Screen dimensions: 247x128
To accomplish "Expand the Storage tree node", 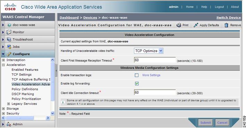I will pyautogui.click(x=3, y=109).
